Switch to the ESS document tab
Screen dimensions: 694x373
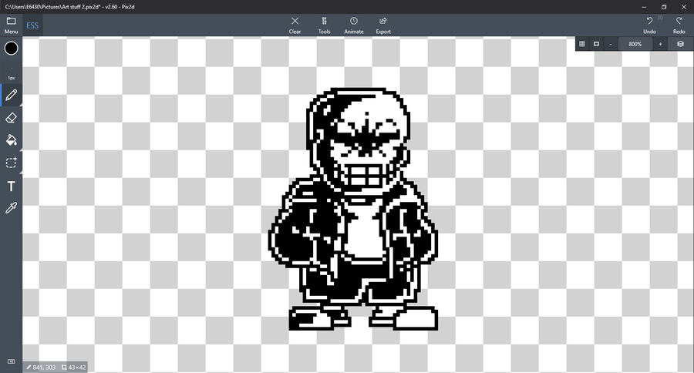click(x=32, y=25)
